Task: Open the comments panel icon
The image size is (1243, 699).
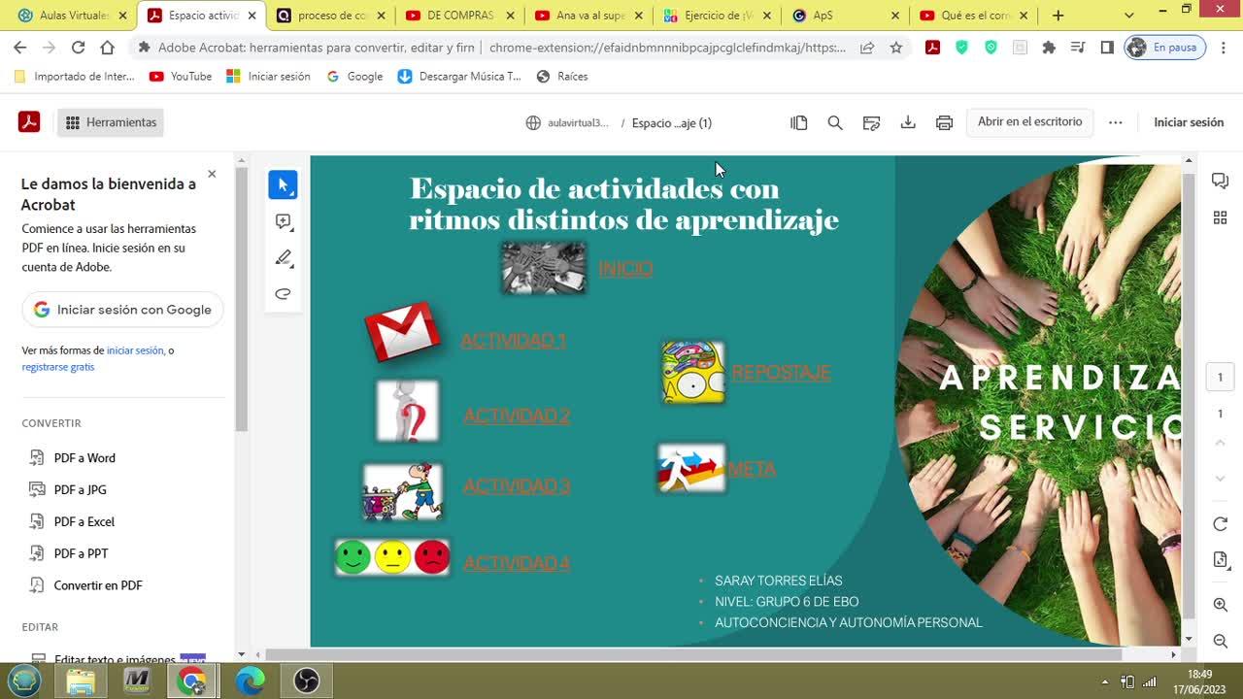Action: (1221, 181)
